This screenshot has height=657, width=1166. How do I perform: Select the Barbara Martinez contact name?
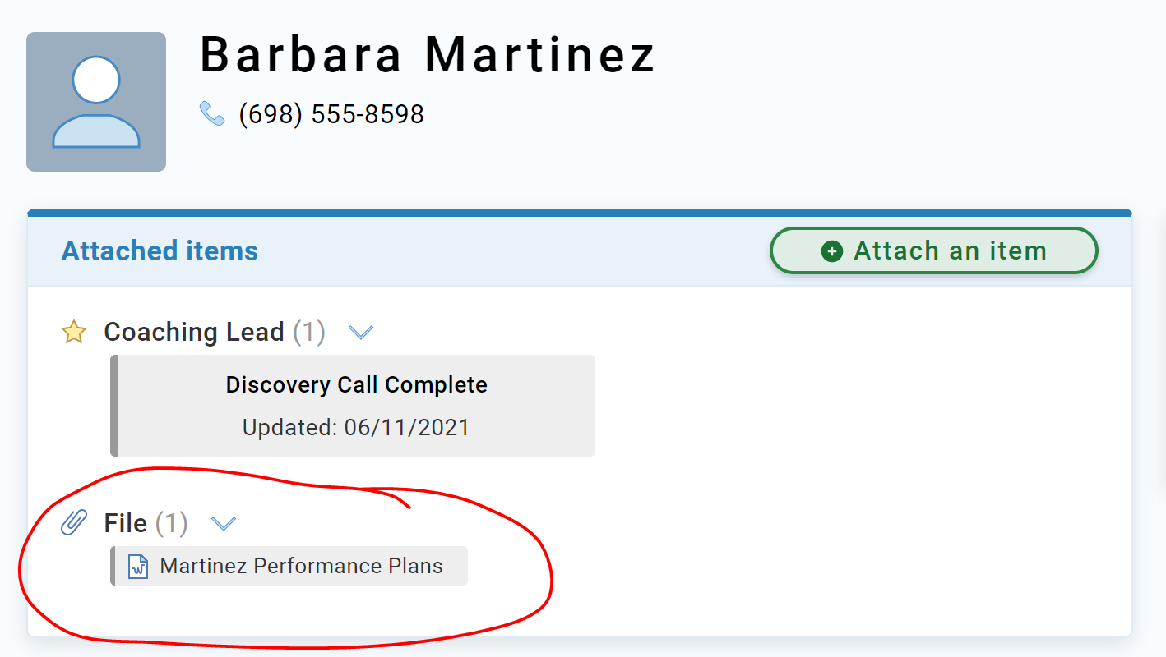tap(428, 55)
